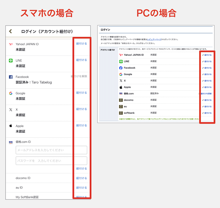
Task: Click the X logo in the PC account list
Action: pos(121,80)
